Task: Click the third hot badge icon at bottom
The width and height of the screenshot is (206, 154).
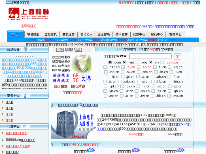Action: click(180, 150)
